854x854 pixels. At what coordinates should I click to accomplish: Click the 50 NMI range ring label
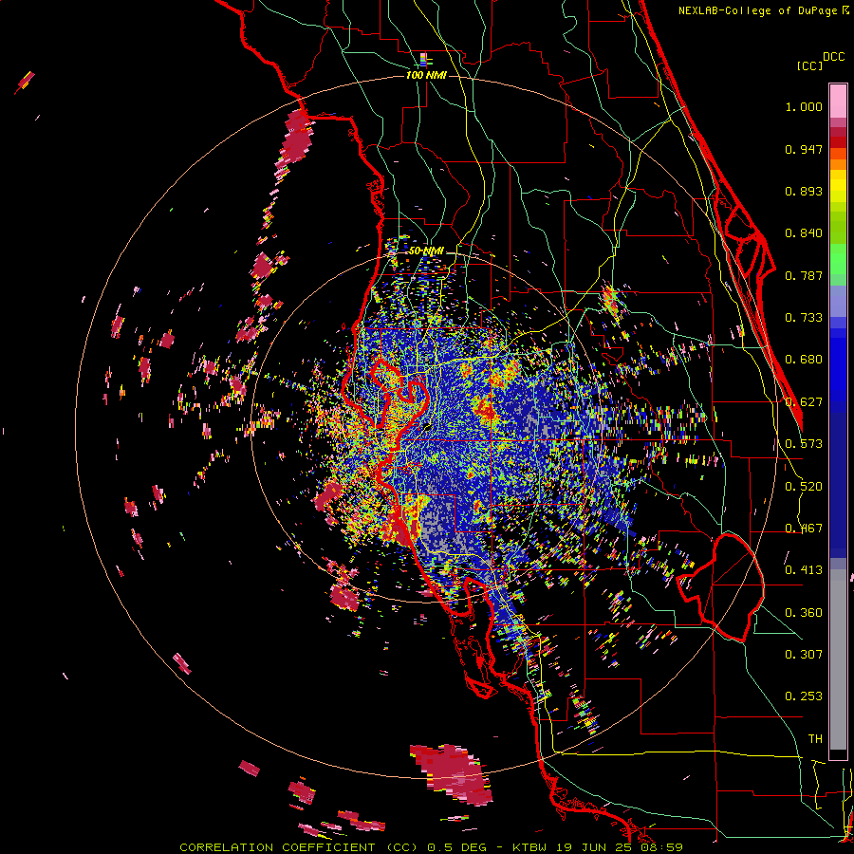(426, 251)
